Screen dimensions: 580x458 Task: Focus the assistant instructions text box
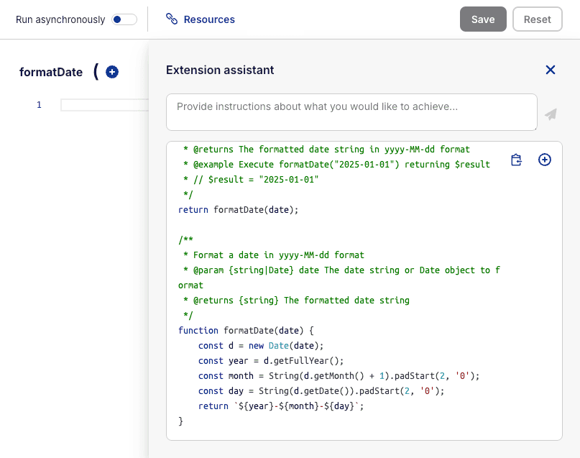[351, 112]
